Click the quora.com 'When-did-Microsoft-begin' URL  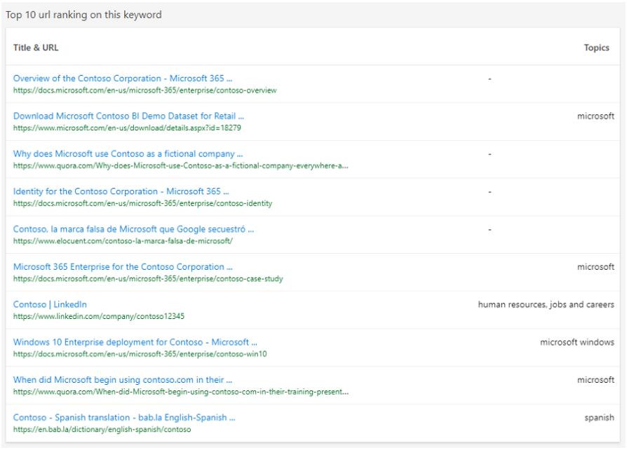click(181, 392)
